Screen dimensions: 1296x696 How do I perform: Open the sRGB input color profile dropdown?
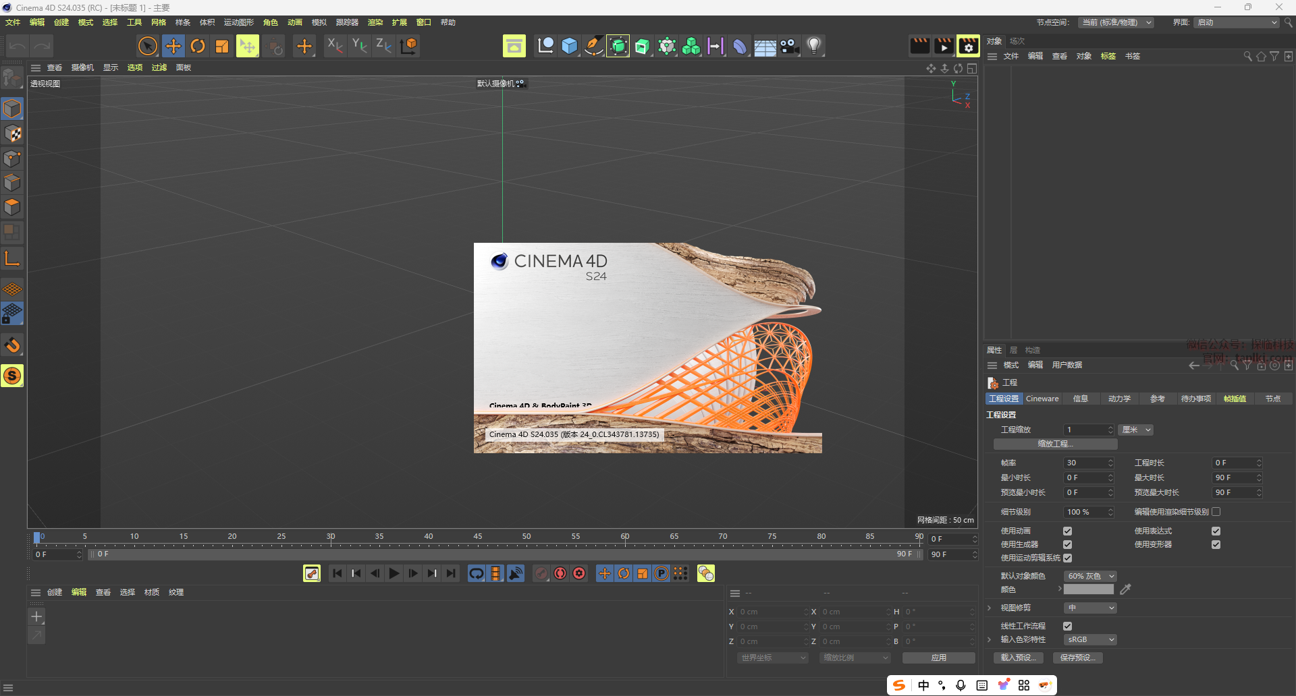click(x=1089, y=639)
